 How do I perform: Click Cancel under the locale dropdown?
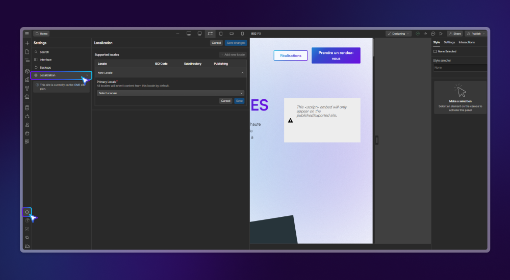click(226, 101)
